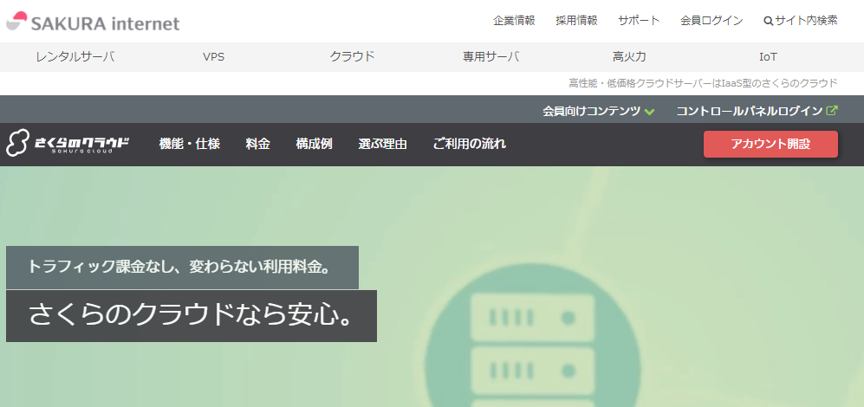Screen dimensions: 864x407
Task: Select the 高火力 menu item
Action: (629, 57)
